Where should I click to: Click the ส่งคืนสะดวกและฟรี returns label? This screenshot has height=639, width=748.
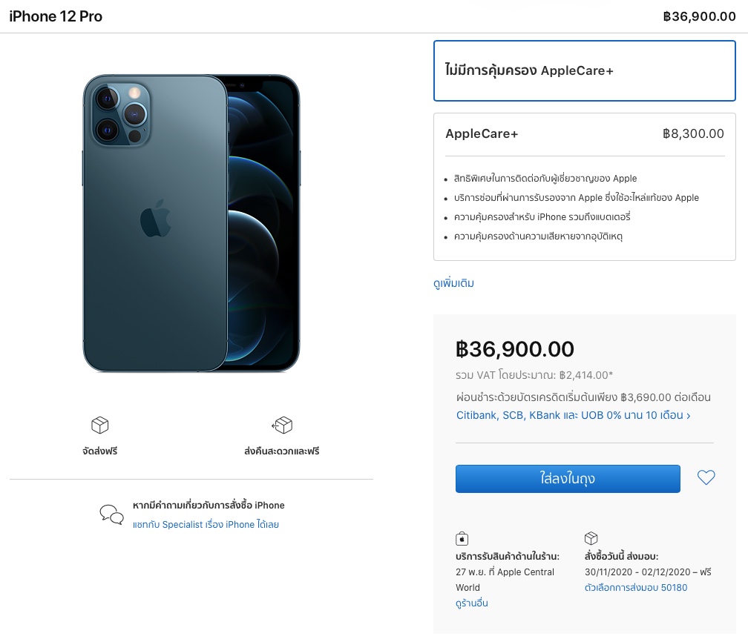(281, 451)
